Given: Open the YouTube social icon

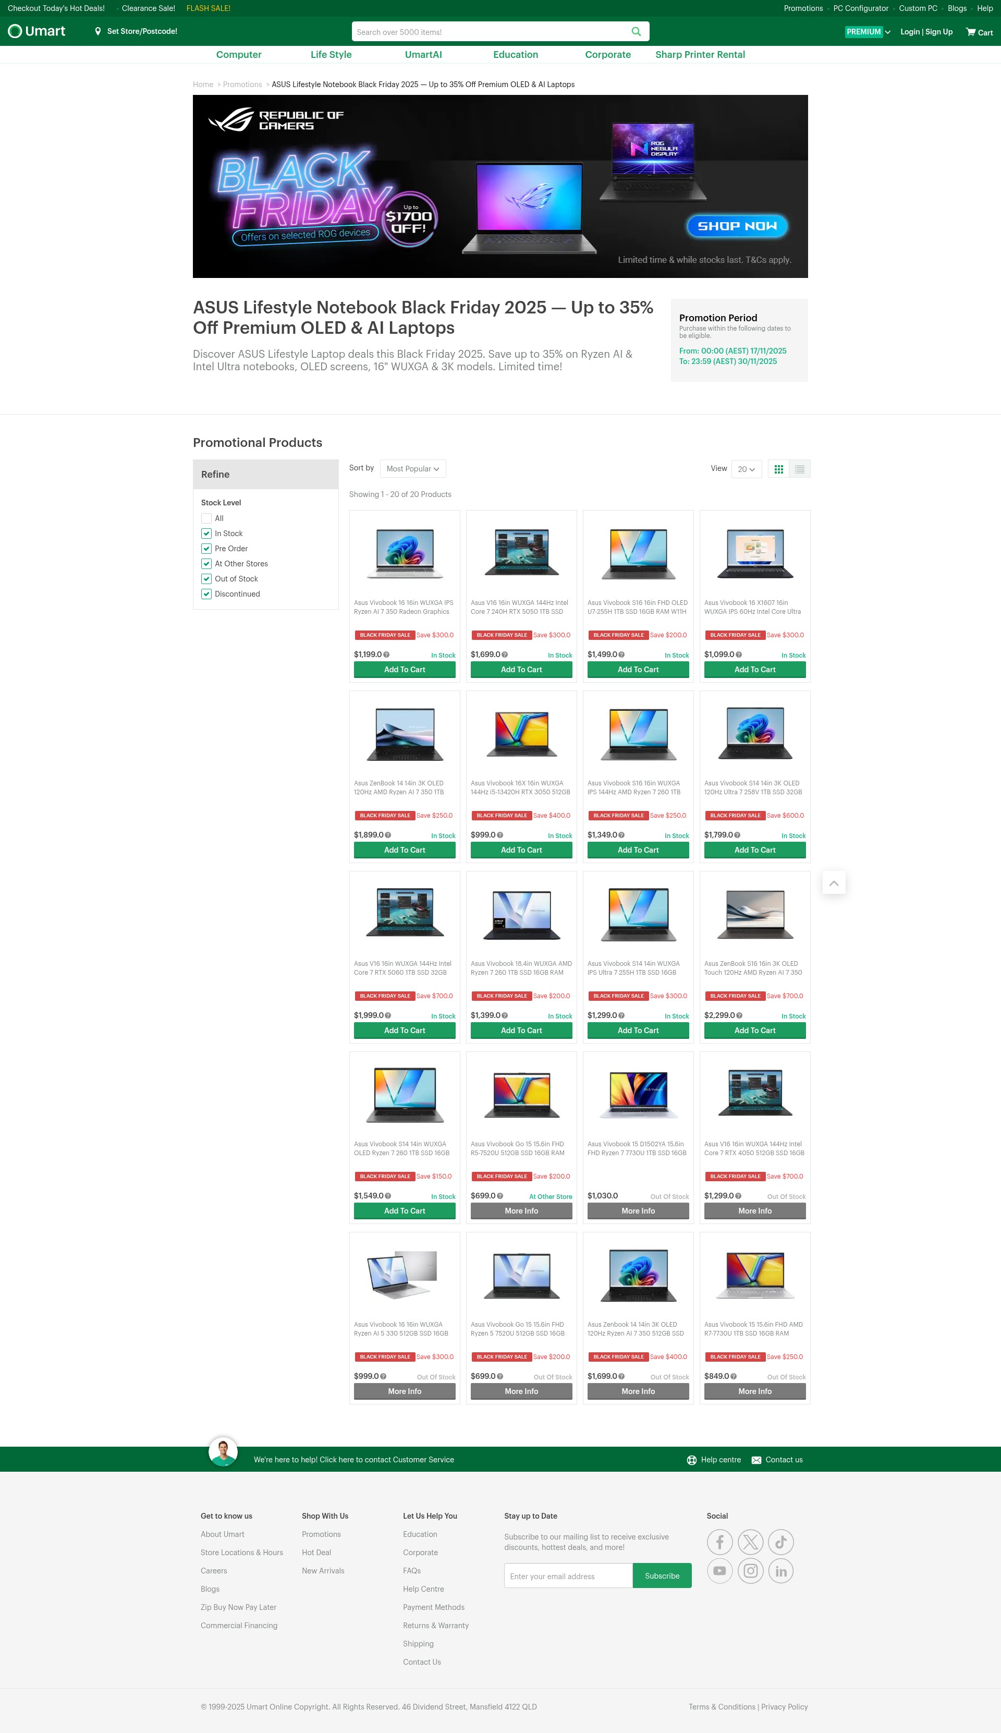Looking at the screenshot, I should coord(720,1571).
